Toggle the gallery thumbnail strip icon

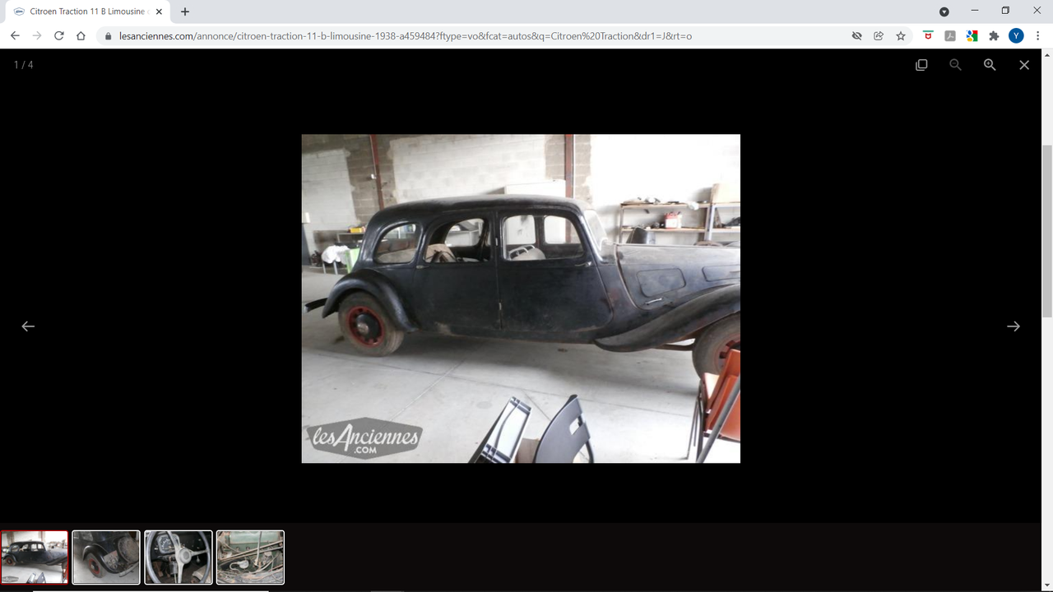(921, 65)
